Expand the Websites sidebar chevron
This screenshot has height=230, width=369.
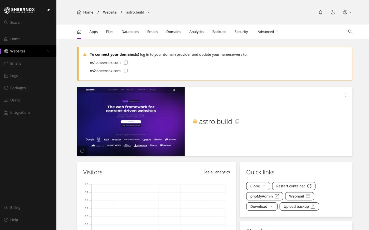coord(48,51)
